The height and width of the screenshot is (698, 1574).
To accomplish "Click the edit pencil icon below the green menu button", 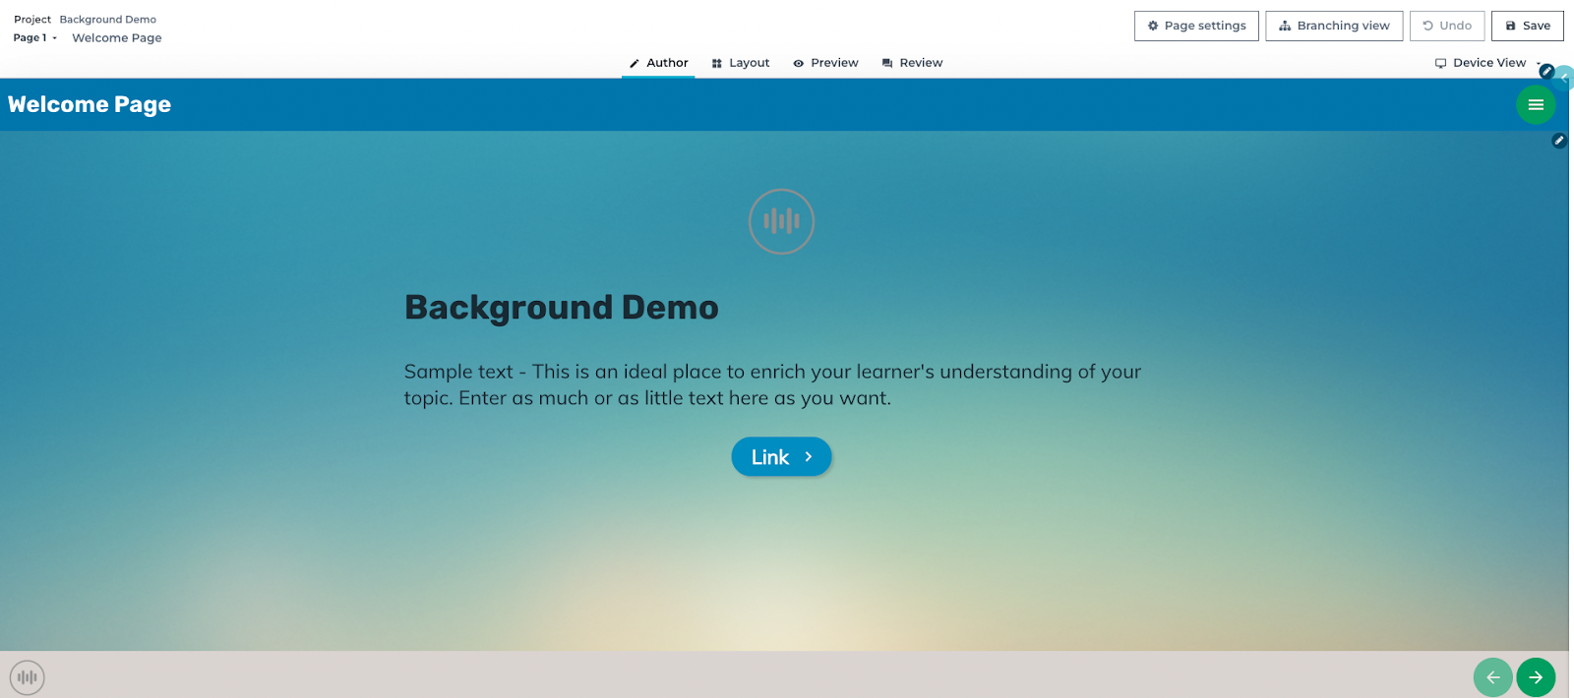I will click(1558, 141).
